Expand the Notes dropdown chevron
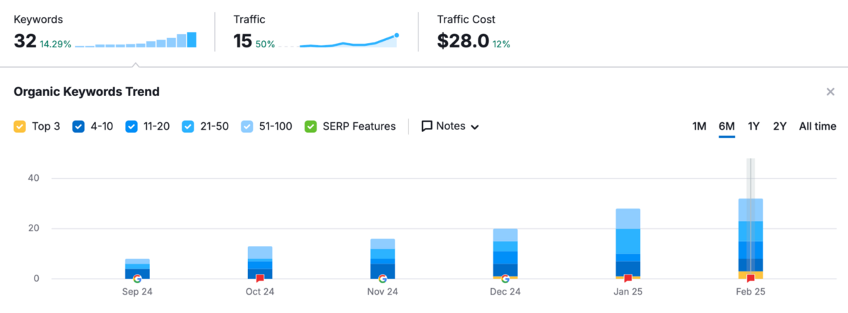The image size is (848, 313). 475,127
